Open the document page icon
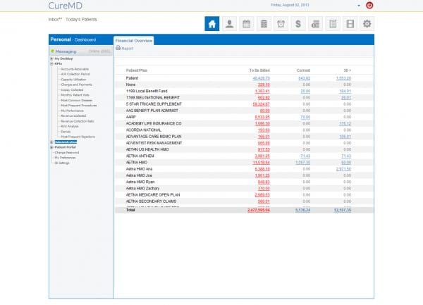 tap(333, 24)
